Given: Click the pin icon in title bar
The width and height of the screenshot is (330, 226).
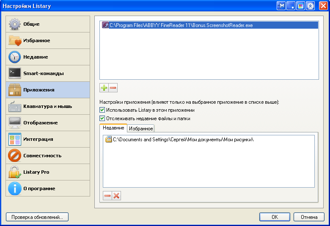Looking at the screenshot, I should tap(281, 5).
